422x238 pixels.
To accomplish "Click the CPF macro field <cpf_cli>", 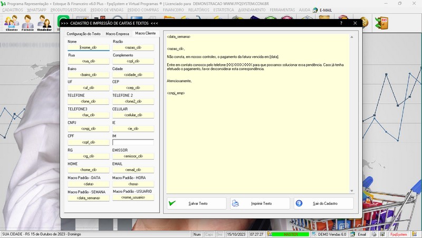I will pos(89,142).
